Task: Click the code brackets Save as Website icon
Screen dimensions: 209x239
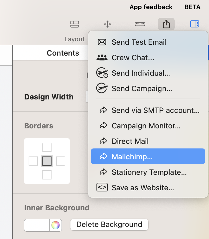Action: pos(102,187)
